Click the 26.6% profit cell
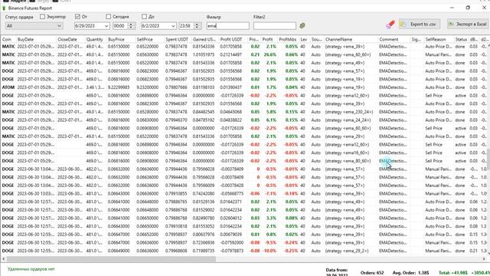 point(269,54)
